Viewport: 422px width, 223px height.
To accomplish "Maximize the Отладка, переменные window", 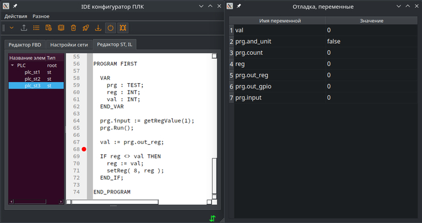I will (x=408, y=6).
